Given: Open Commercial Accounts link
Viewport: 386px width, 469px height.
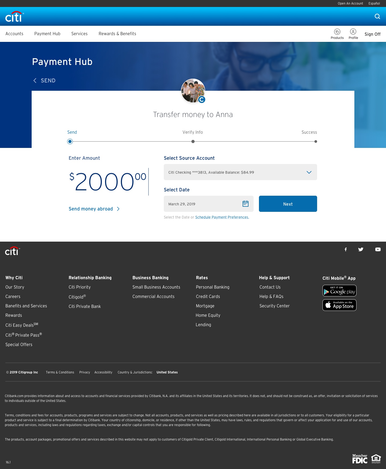Looking at the screenshot, I should coord(153,296).
